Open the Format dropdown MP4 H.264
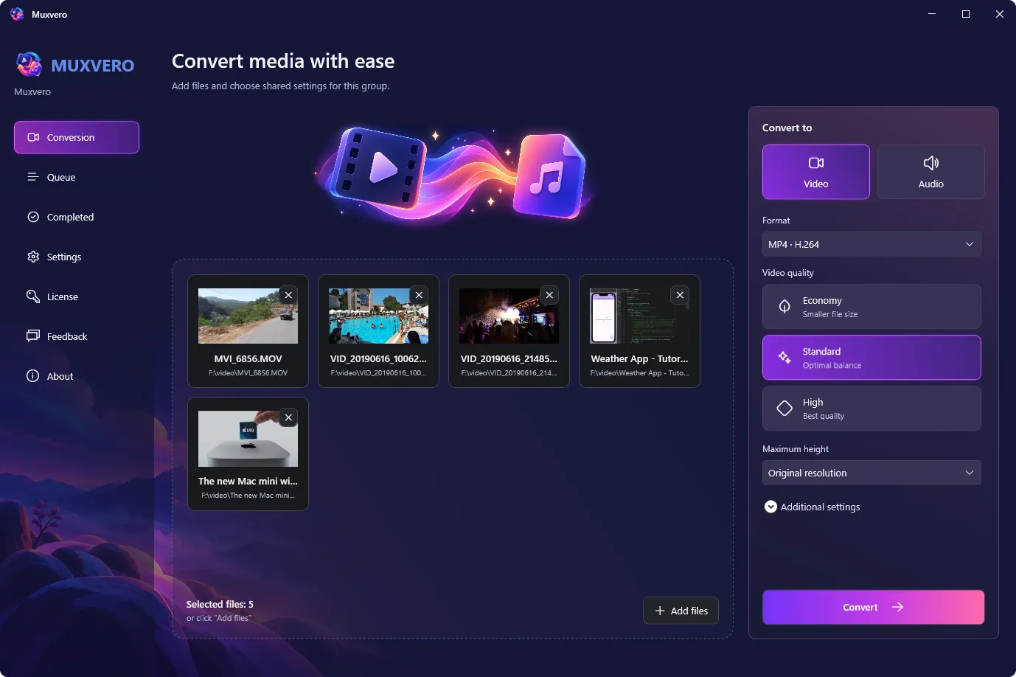 (871, 244)
